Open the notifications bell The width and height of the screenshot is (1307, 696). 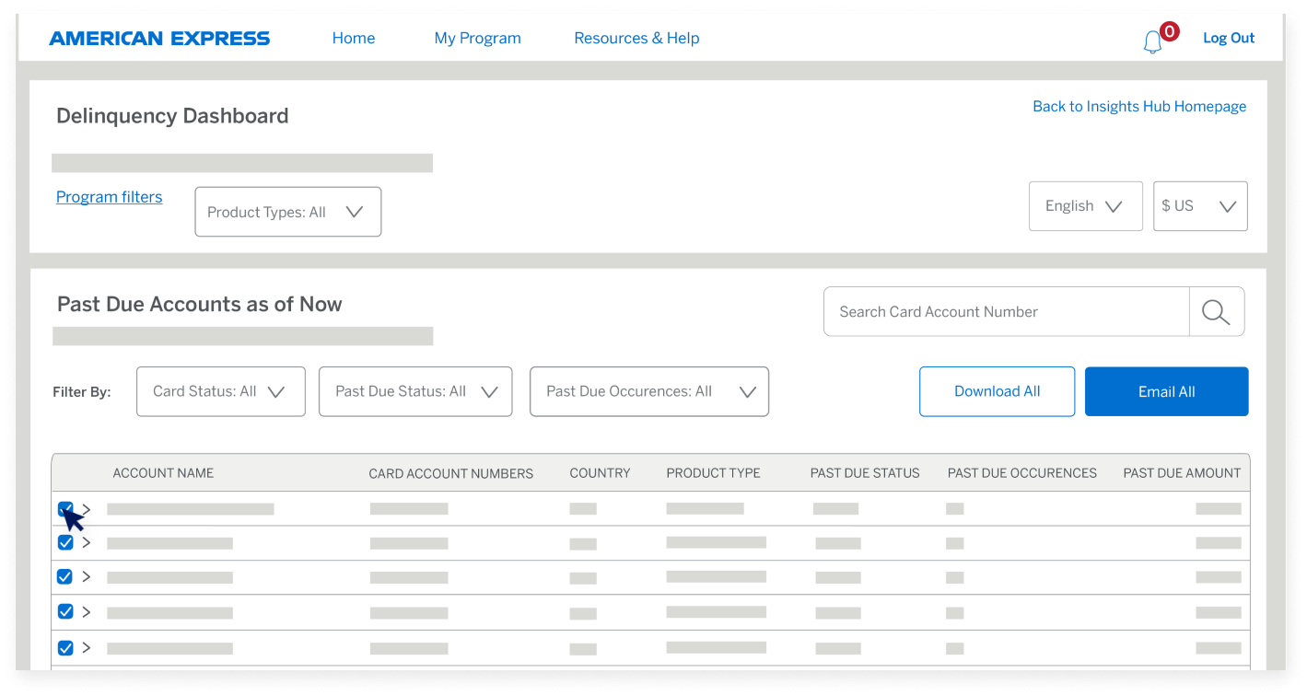pyautogui.click(x=1151, y=41)
